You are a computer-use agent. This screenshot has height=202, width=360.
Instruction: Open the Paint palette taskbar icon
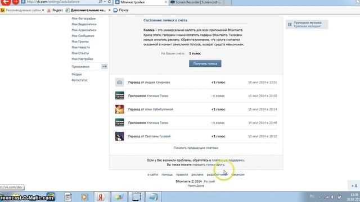pyautogui.click(x=119, y=197)
